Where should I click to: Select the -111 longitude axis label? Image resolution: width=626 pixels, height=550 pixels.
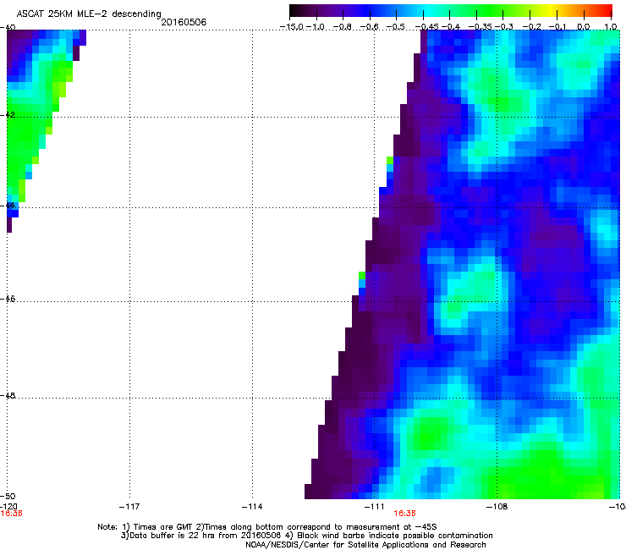point(375,507)
